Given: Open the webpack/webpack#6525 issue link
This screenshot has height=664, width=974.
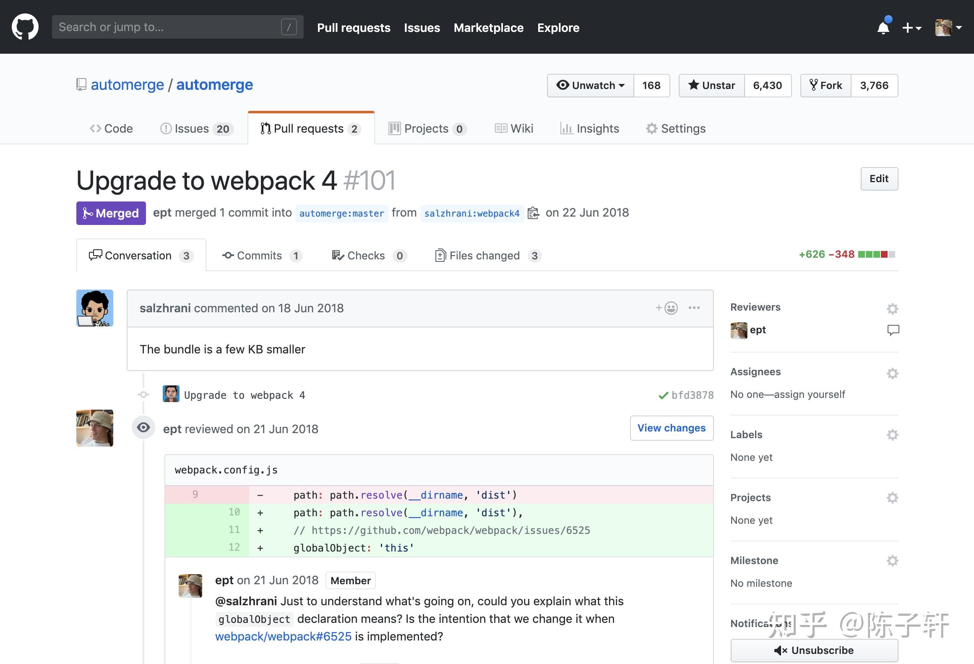Looking at the screenshot, I should tap(283, 636).
